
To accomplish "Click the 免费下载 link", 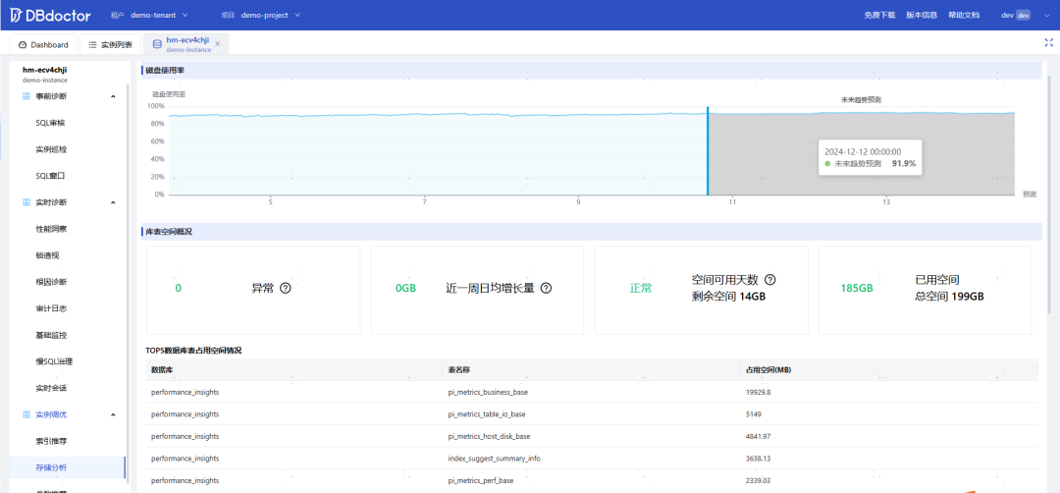I will [879, 15].
